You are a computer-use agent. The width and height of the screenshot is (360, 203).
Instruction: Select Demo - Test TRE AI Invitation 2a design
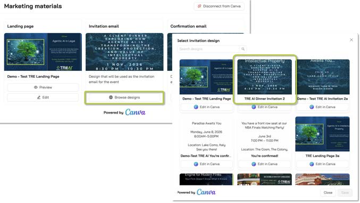coord(322,77)
